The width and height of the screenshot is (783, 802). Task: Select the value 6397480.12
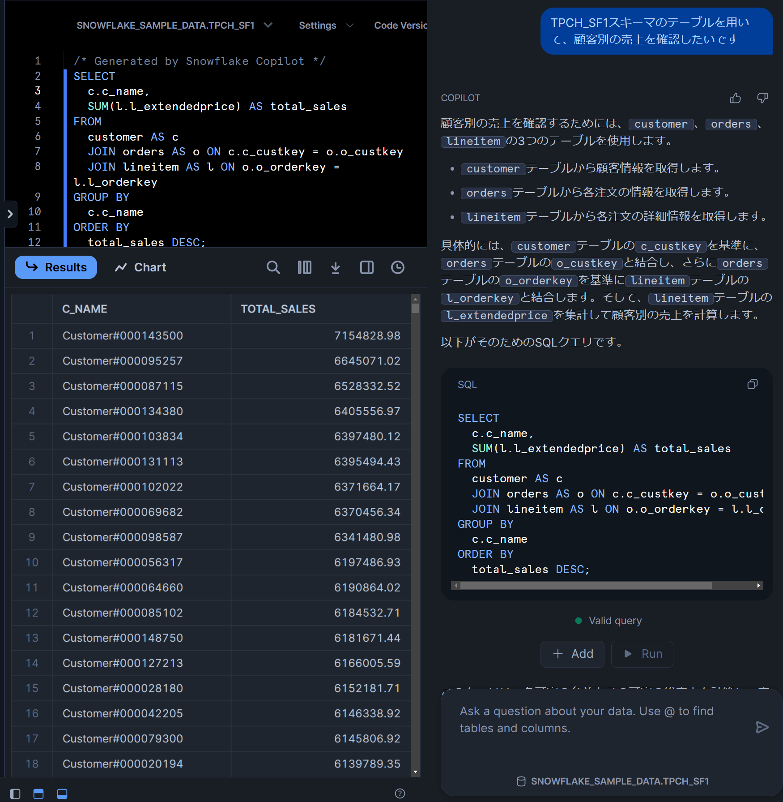(367, 436)
